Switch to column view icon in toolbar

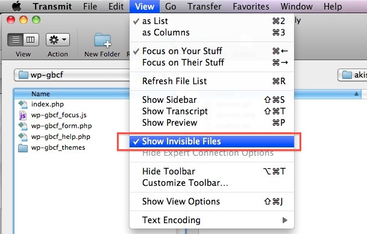[x=31, y=40]
